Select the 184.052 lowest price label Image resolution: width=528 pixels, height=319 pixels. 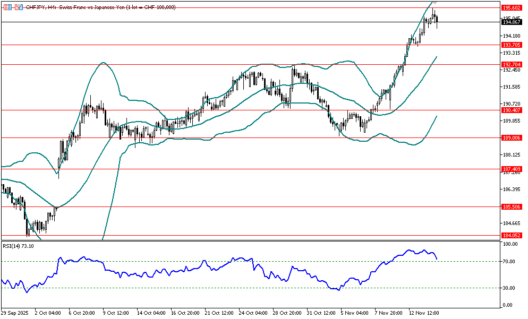coord(510,235)
